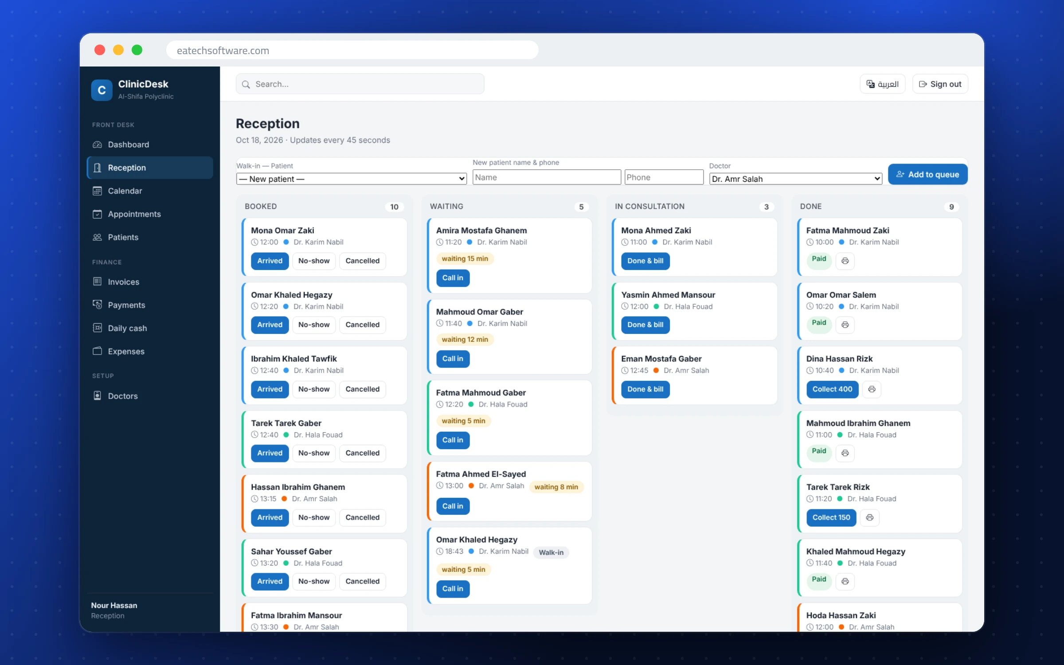Expand the Walk-in Patient dropdown
The height and width of the screenshot is (665, 1064).
click(352, 179)
